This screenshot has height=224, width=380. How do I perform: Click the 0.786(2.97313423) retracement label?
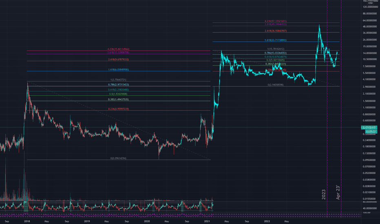click(x=118, y=85)
